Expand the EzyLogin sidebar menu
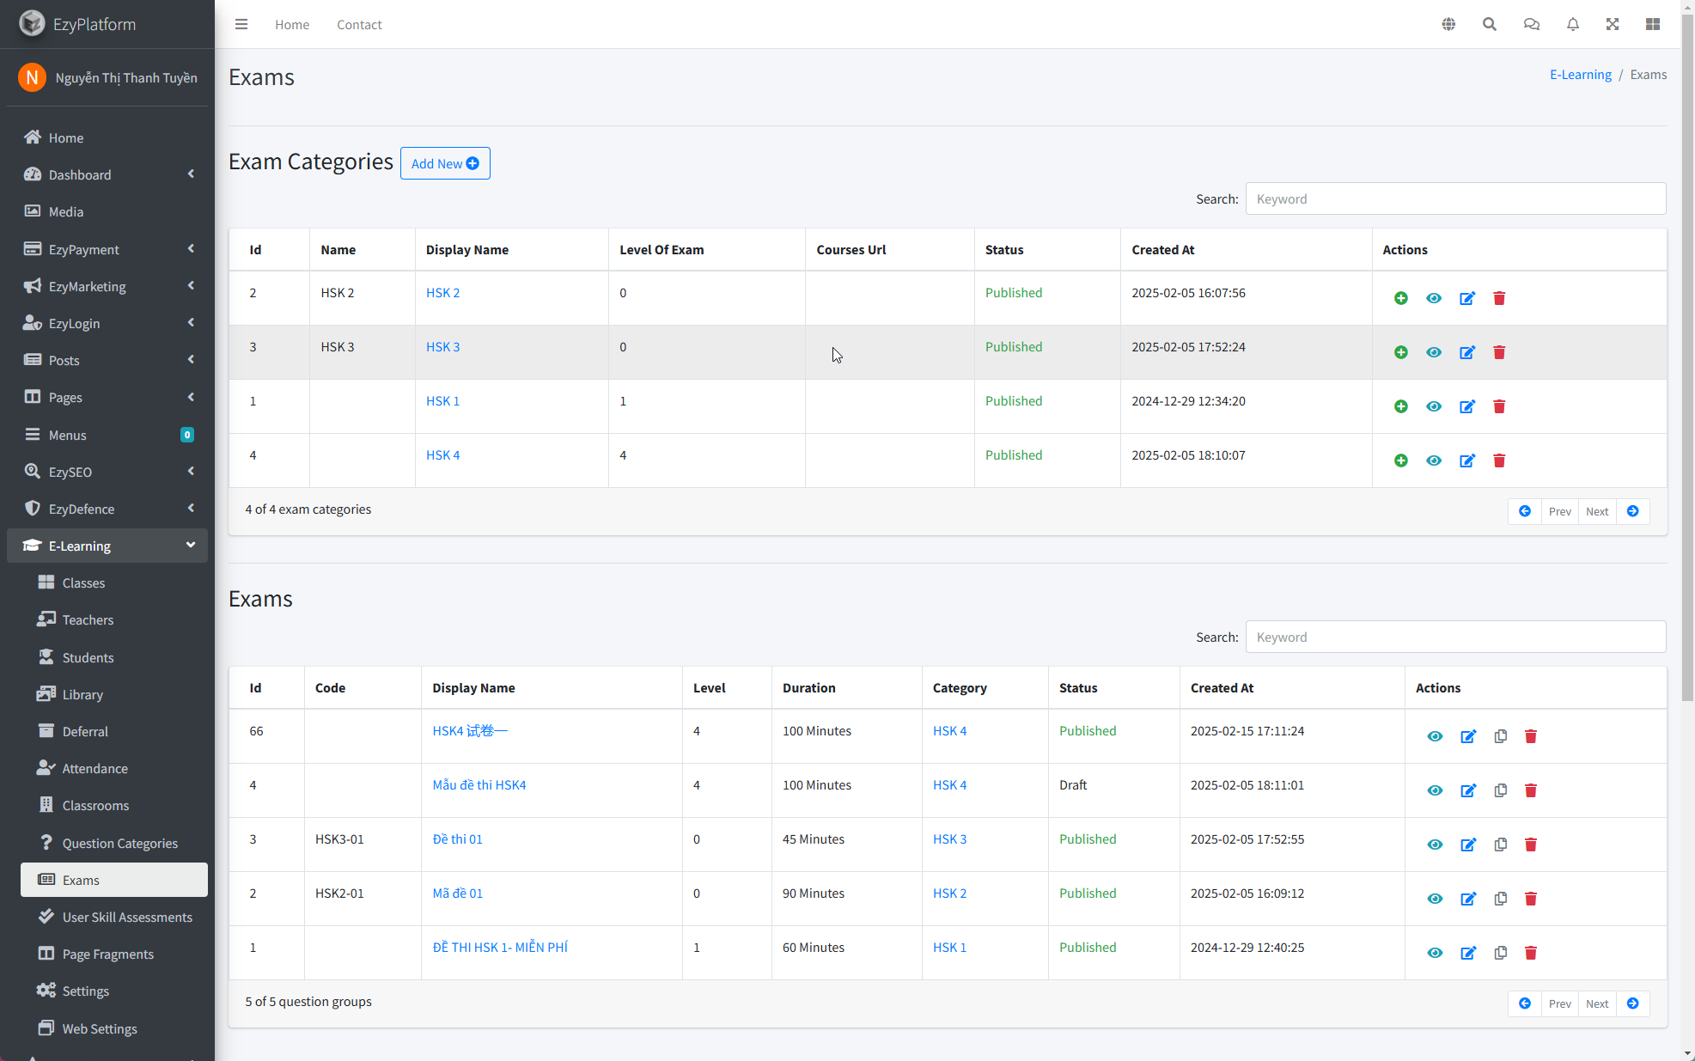The image size is (1695, 1061). click(x=107, y=323)
